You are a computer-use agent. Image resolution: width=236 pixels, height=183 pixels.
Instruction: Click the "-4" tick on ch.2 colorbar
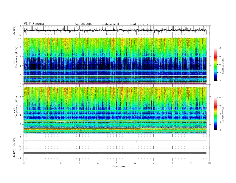[x=220, y=106]
